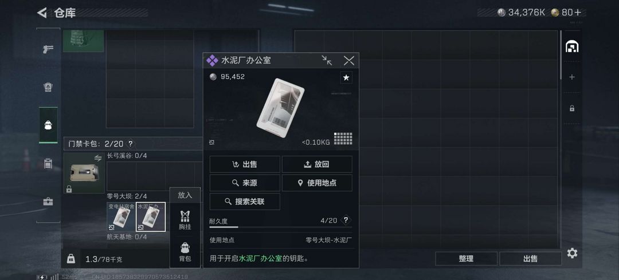
Task: Swap the key card case arrows icon
Action: click(x=98, y=158)
